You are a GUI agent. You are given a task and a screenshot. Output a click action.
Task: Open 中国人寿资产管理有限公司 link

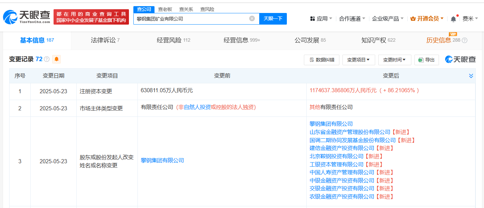coord(342,172)
